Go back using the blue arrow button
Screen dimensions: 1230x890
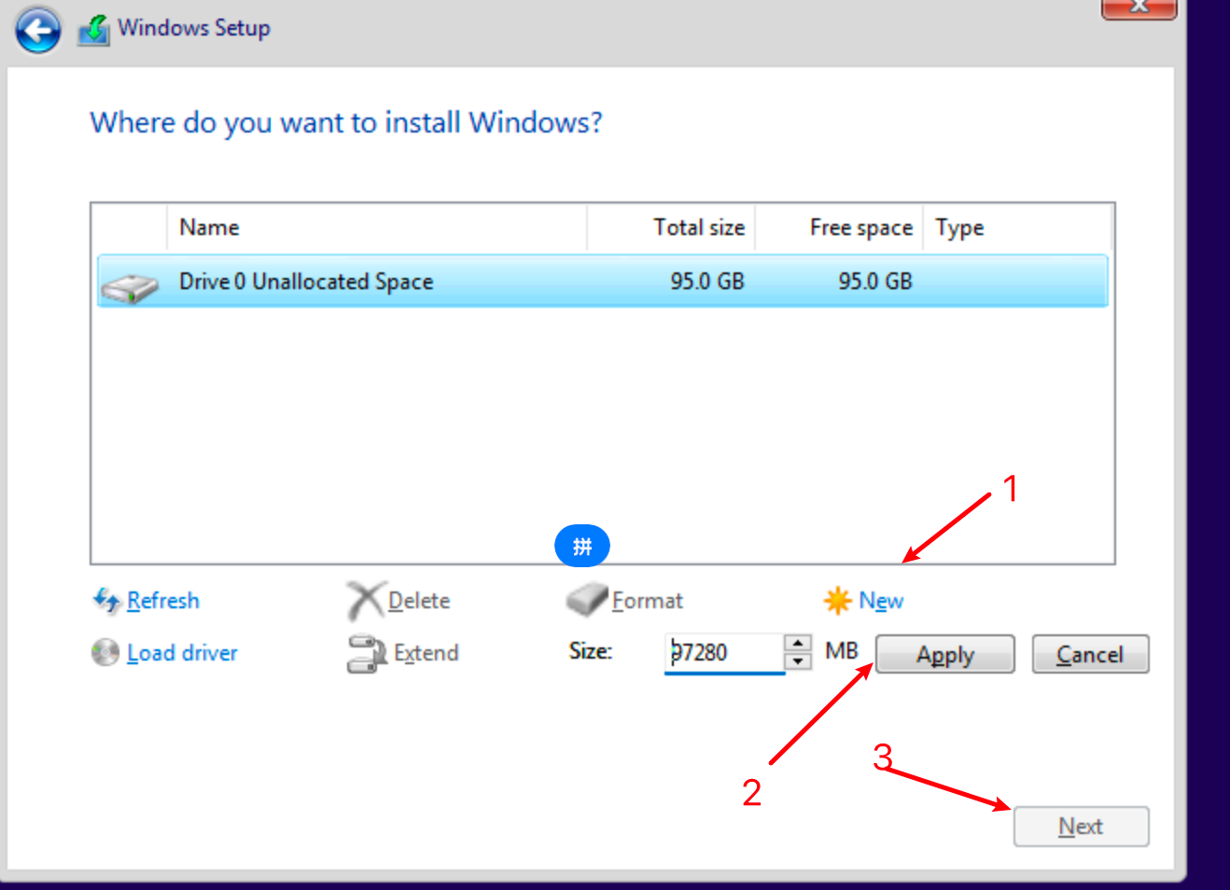(38, 30)
